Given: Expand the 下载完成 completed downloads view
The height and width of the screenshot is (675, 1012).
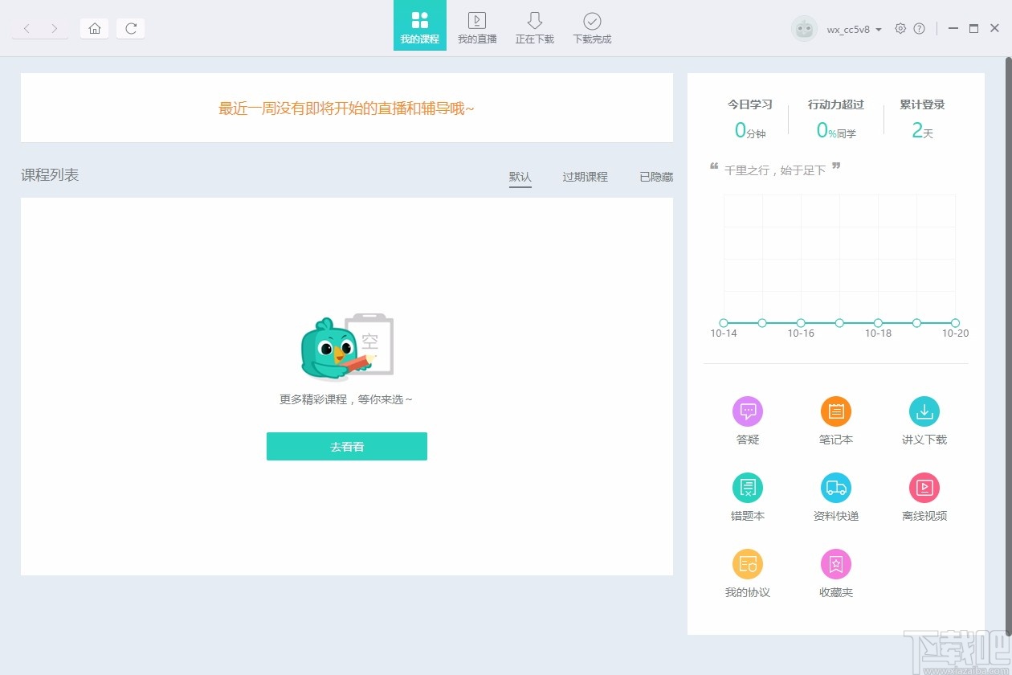Looking at the screenshot, I should pos(592,26).
